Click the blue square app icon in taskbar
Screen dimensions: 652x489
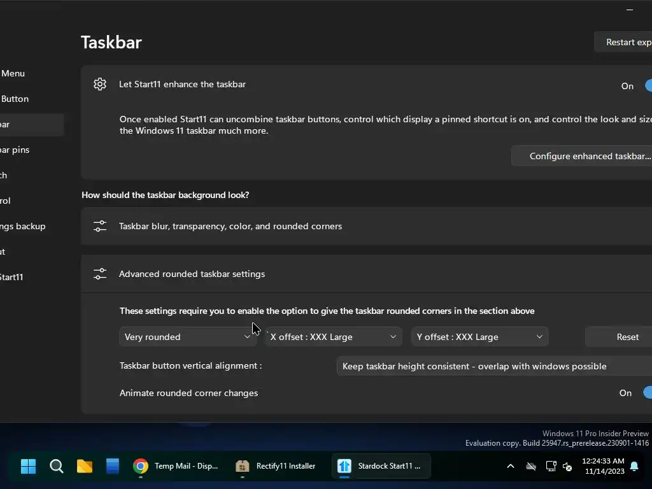click(113, 466)
